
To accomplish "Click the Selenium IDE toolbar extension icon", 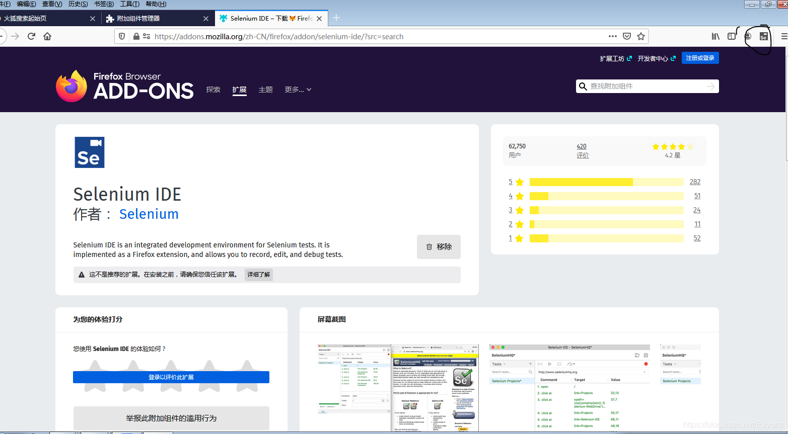I will tap(763, 36).
